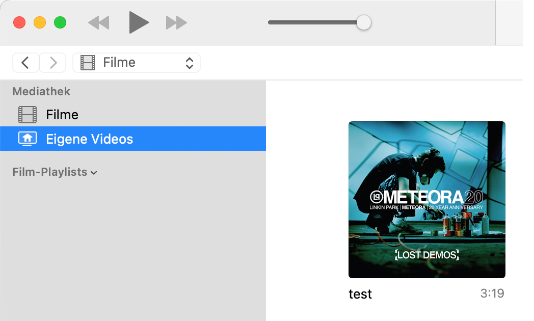Click the Mediathek section header
Screen dimensions: 534x321
point(42,91)
